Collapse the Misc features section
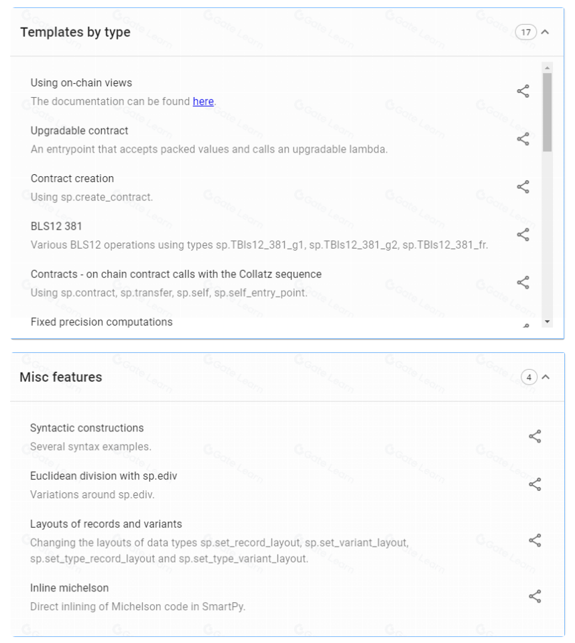This screenshot has width=575, height=643. coord(545,377)
